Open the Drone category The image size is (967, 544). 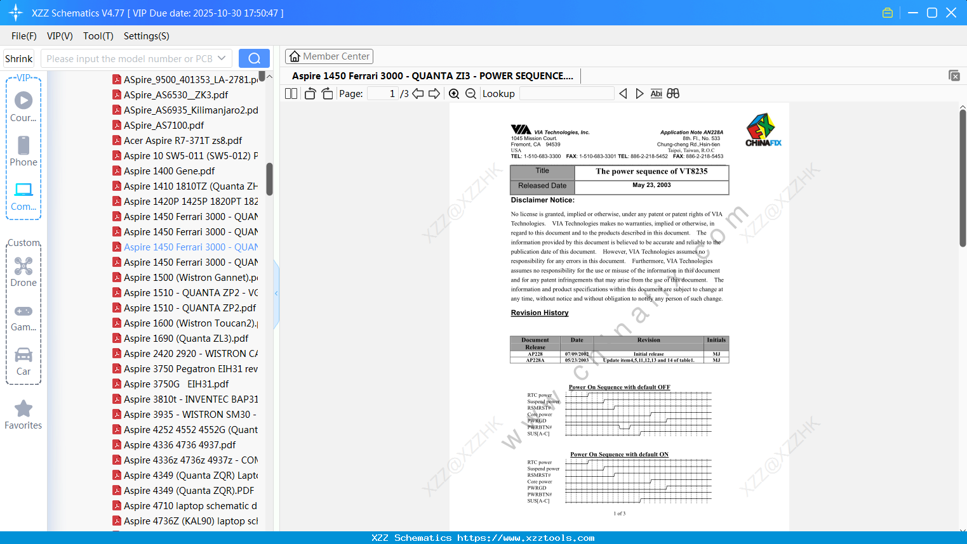[x=23, y=272]
